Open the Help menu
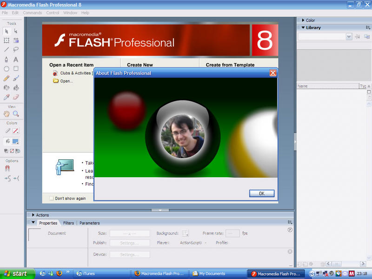The width and height of the screenshot is (372, 279). [x=85, y=13]
